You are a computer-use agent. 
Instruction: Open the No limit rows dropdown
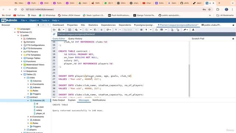[130, 30]
